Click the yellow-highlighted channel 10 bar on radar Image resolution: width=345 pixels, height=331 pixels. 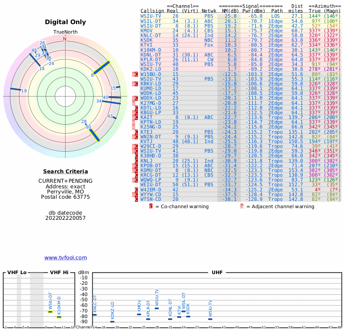pyautogui.click(x=94, y=135)
